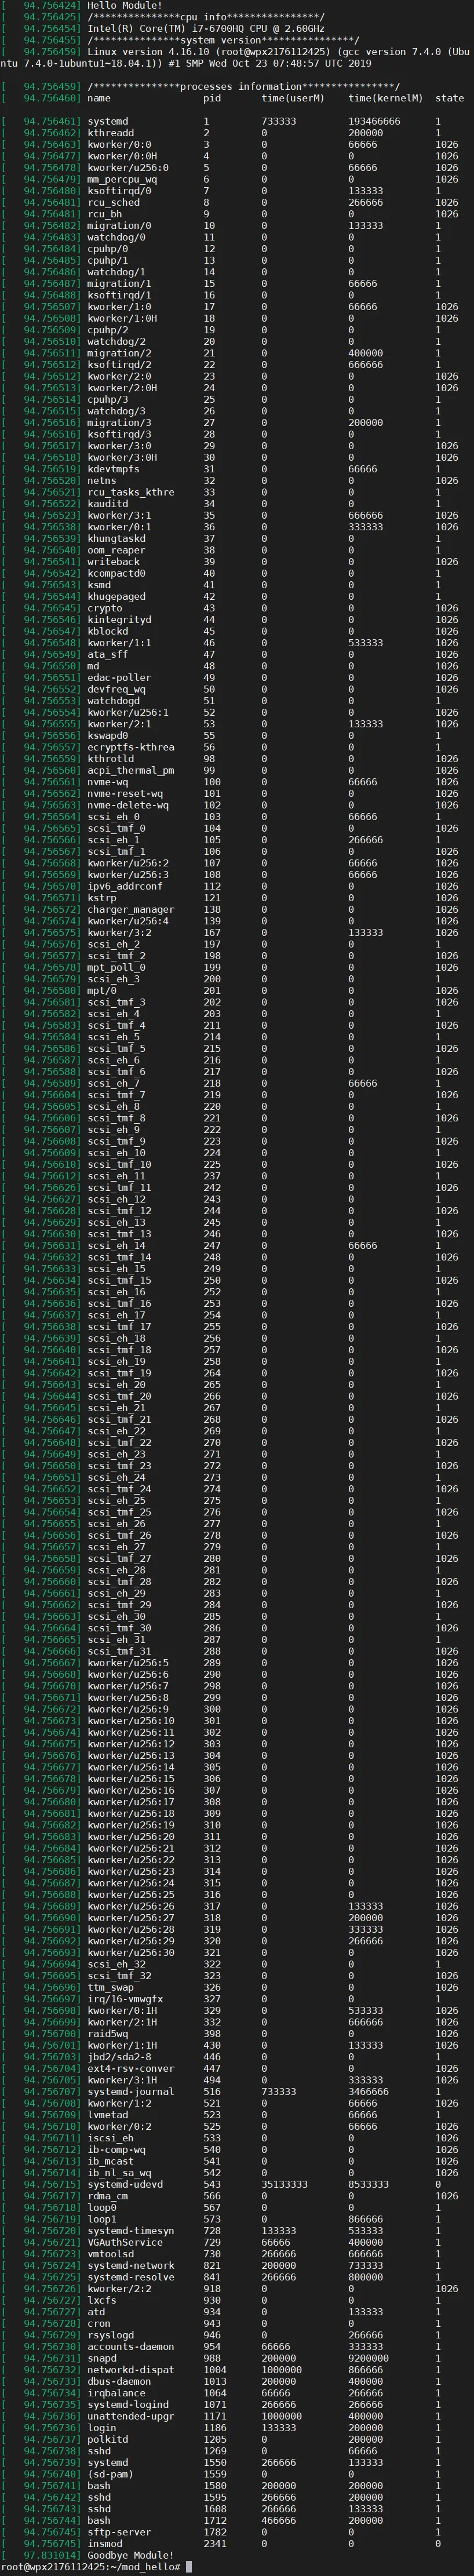Select the 'kdevtmpfs' process name
474x2576 pixels.
click(113, 469)
